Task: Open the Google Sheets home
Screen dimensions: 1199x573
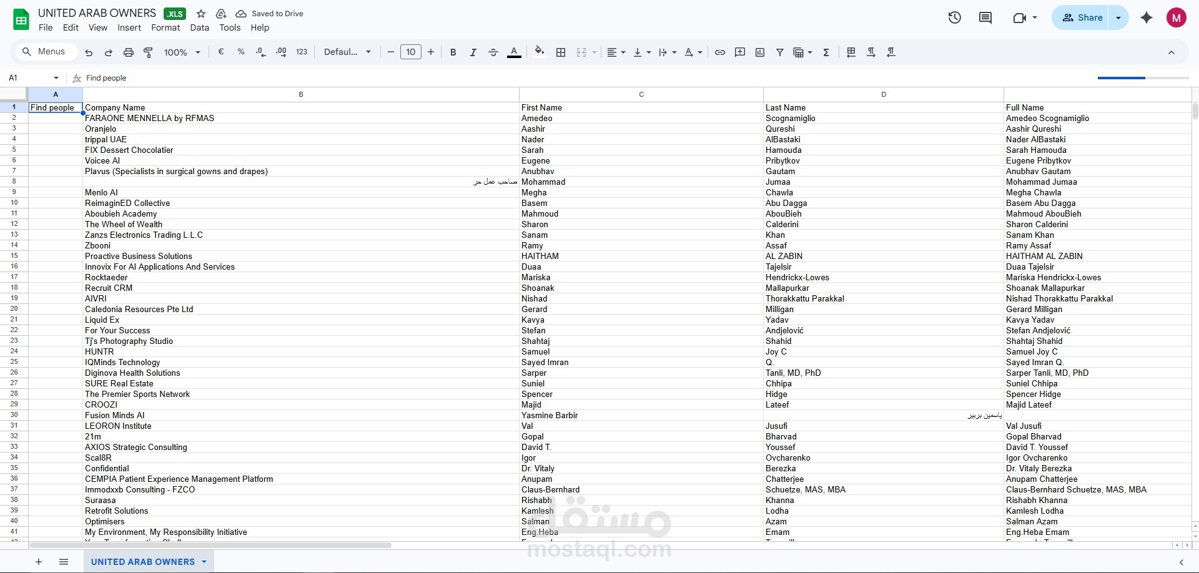Action: pos(21,19)
